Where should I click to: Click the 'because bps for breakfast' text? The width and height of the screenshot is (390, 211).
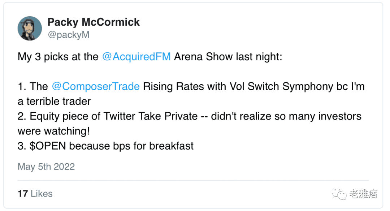pyautogui.click(x=131, y=146)
